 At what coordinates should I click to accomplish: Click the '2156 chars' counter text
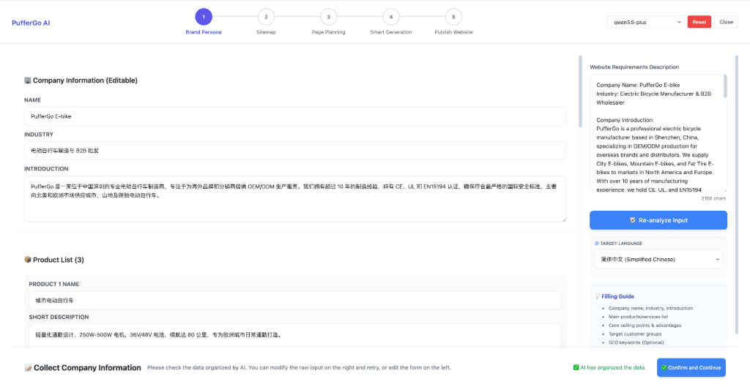[714, 198]
